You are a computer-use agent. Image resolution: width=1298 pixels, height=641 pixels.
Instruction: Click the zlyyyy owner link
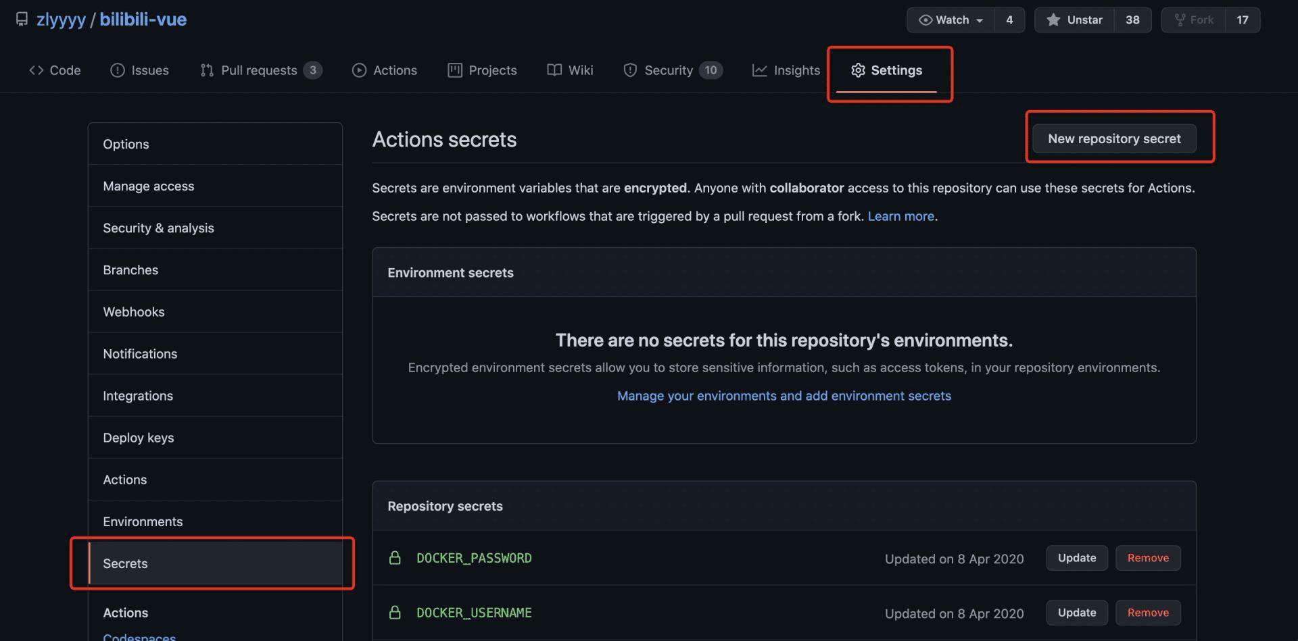point(61,20)
